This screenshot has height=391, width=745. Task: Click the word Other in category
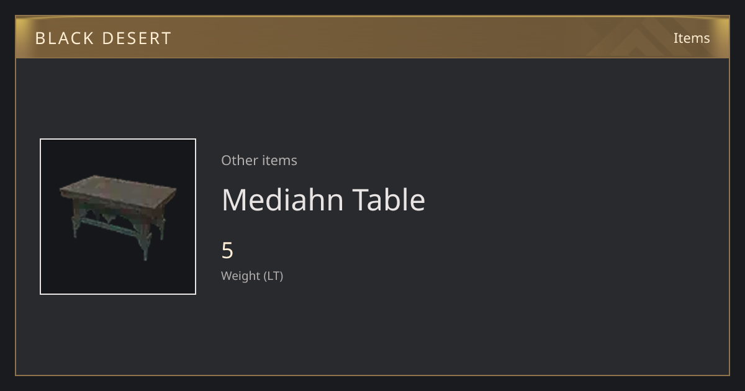240,160
